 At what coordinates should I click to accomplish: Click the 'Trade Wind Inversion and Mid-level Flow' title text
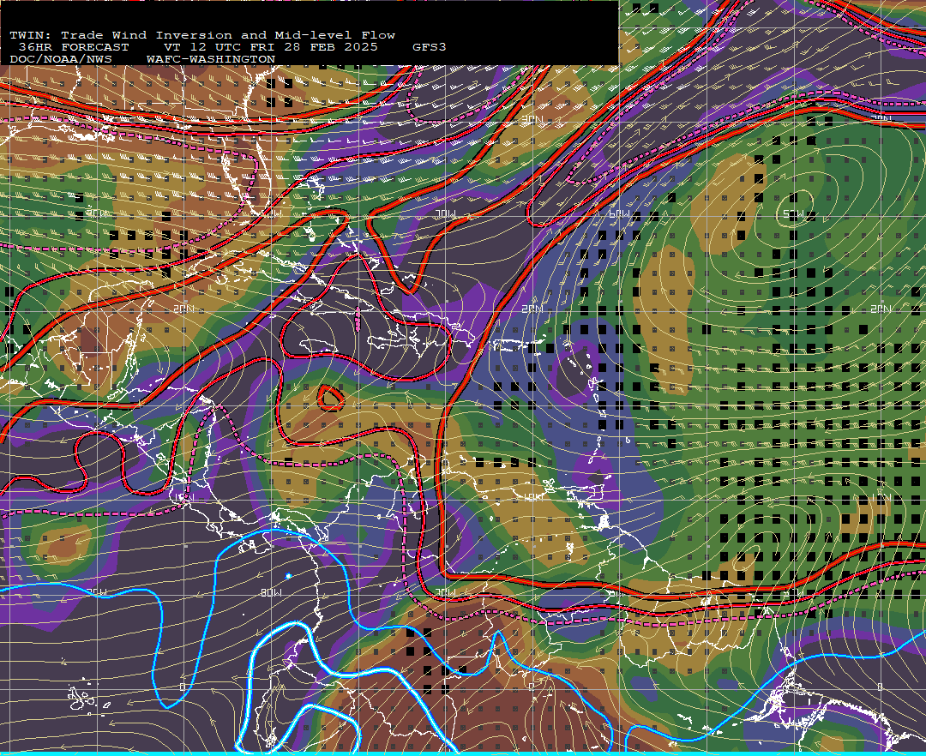(x=228, y=35)
